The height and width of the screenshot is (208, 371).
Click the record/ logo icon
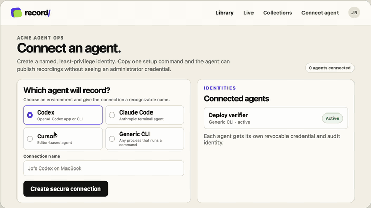[16, 13]
